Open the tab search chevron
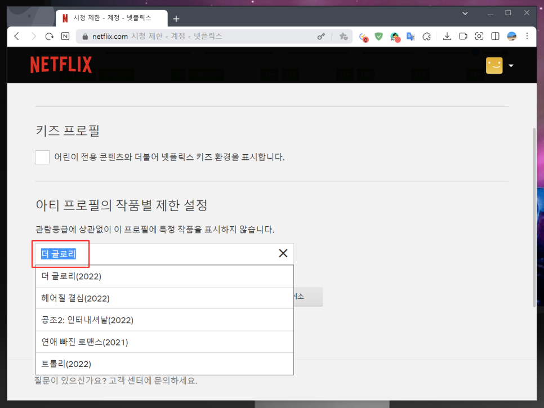The width and height of the screenshot is (544, 408). click(x=465, y=14)
